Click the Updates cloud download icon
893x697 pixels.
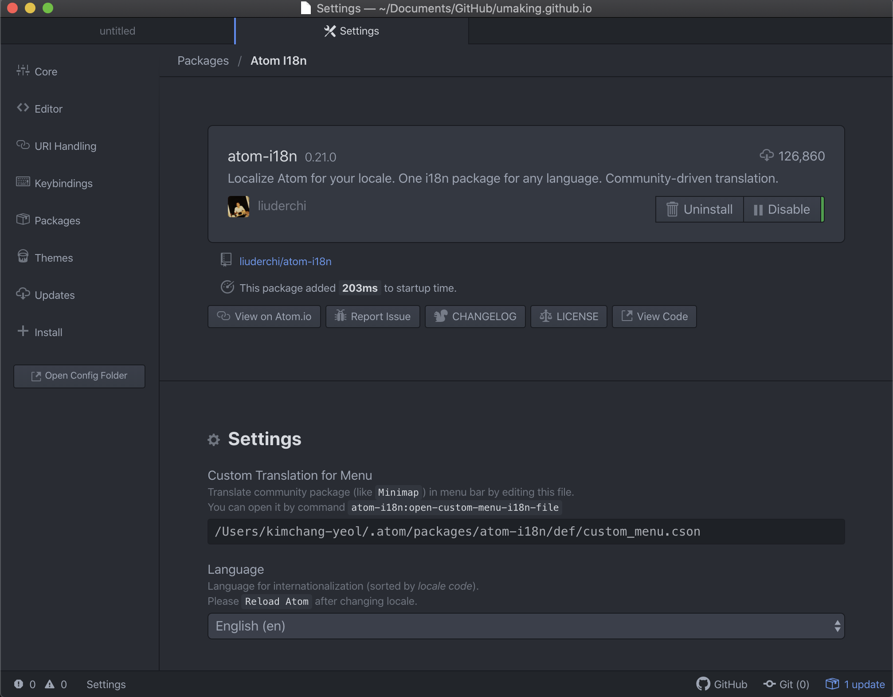23,294
